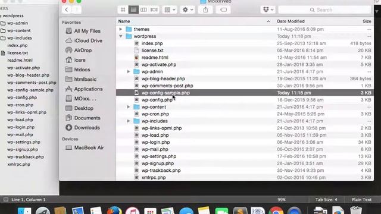Switch Finder to Cover Flow view
381x214 pixels.
(154, 10)
